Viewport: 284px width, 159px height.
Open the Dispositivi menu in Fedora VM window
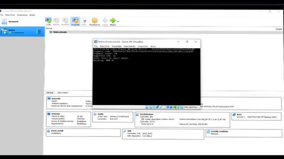point(143,46)
